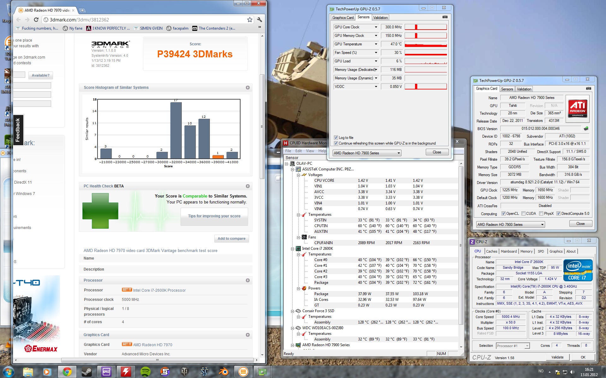
Task: Take a screenshot in GPU-Z Sensors window
Action: [x=445, y=17]
